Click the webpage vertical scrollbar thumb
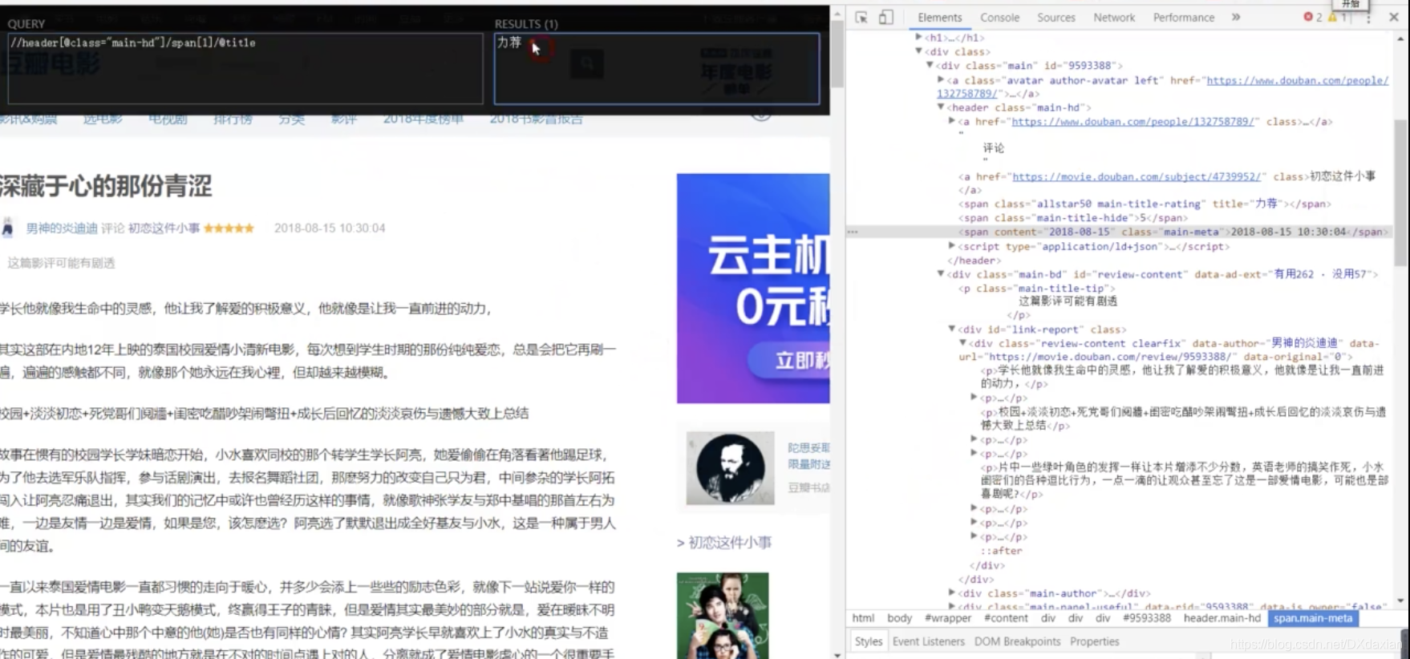The height and width of the screenshot is (659, 1410). 837,53
